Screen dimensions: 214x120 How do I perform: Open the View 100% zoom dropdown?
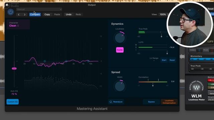164,14
